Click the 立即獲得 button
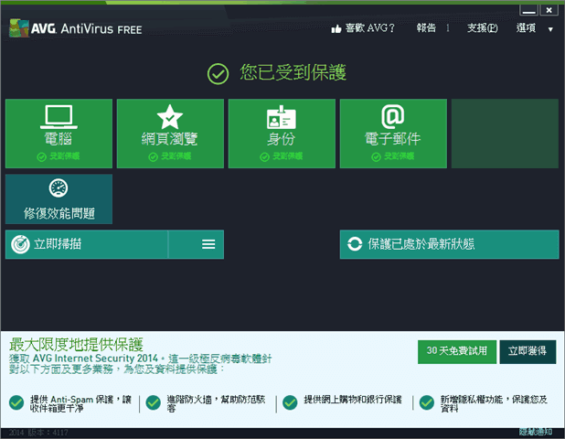The height and width of the screenshot is (439, 565). (x=528, y=352)
